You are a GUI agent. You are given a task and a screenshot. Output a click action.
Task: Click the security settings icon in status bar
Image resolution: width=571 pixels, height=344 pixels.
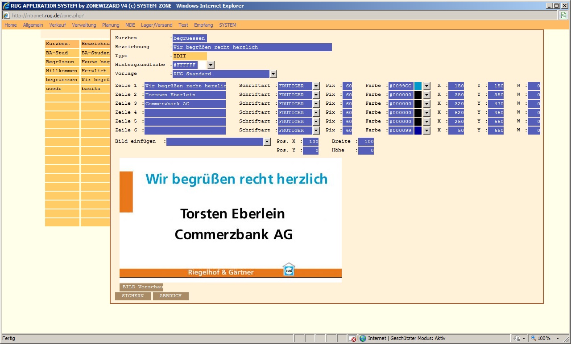pos(517,338)
